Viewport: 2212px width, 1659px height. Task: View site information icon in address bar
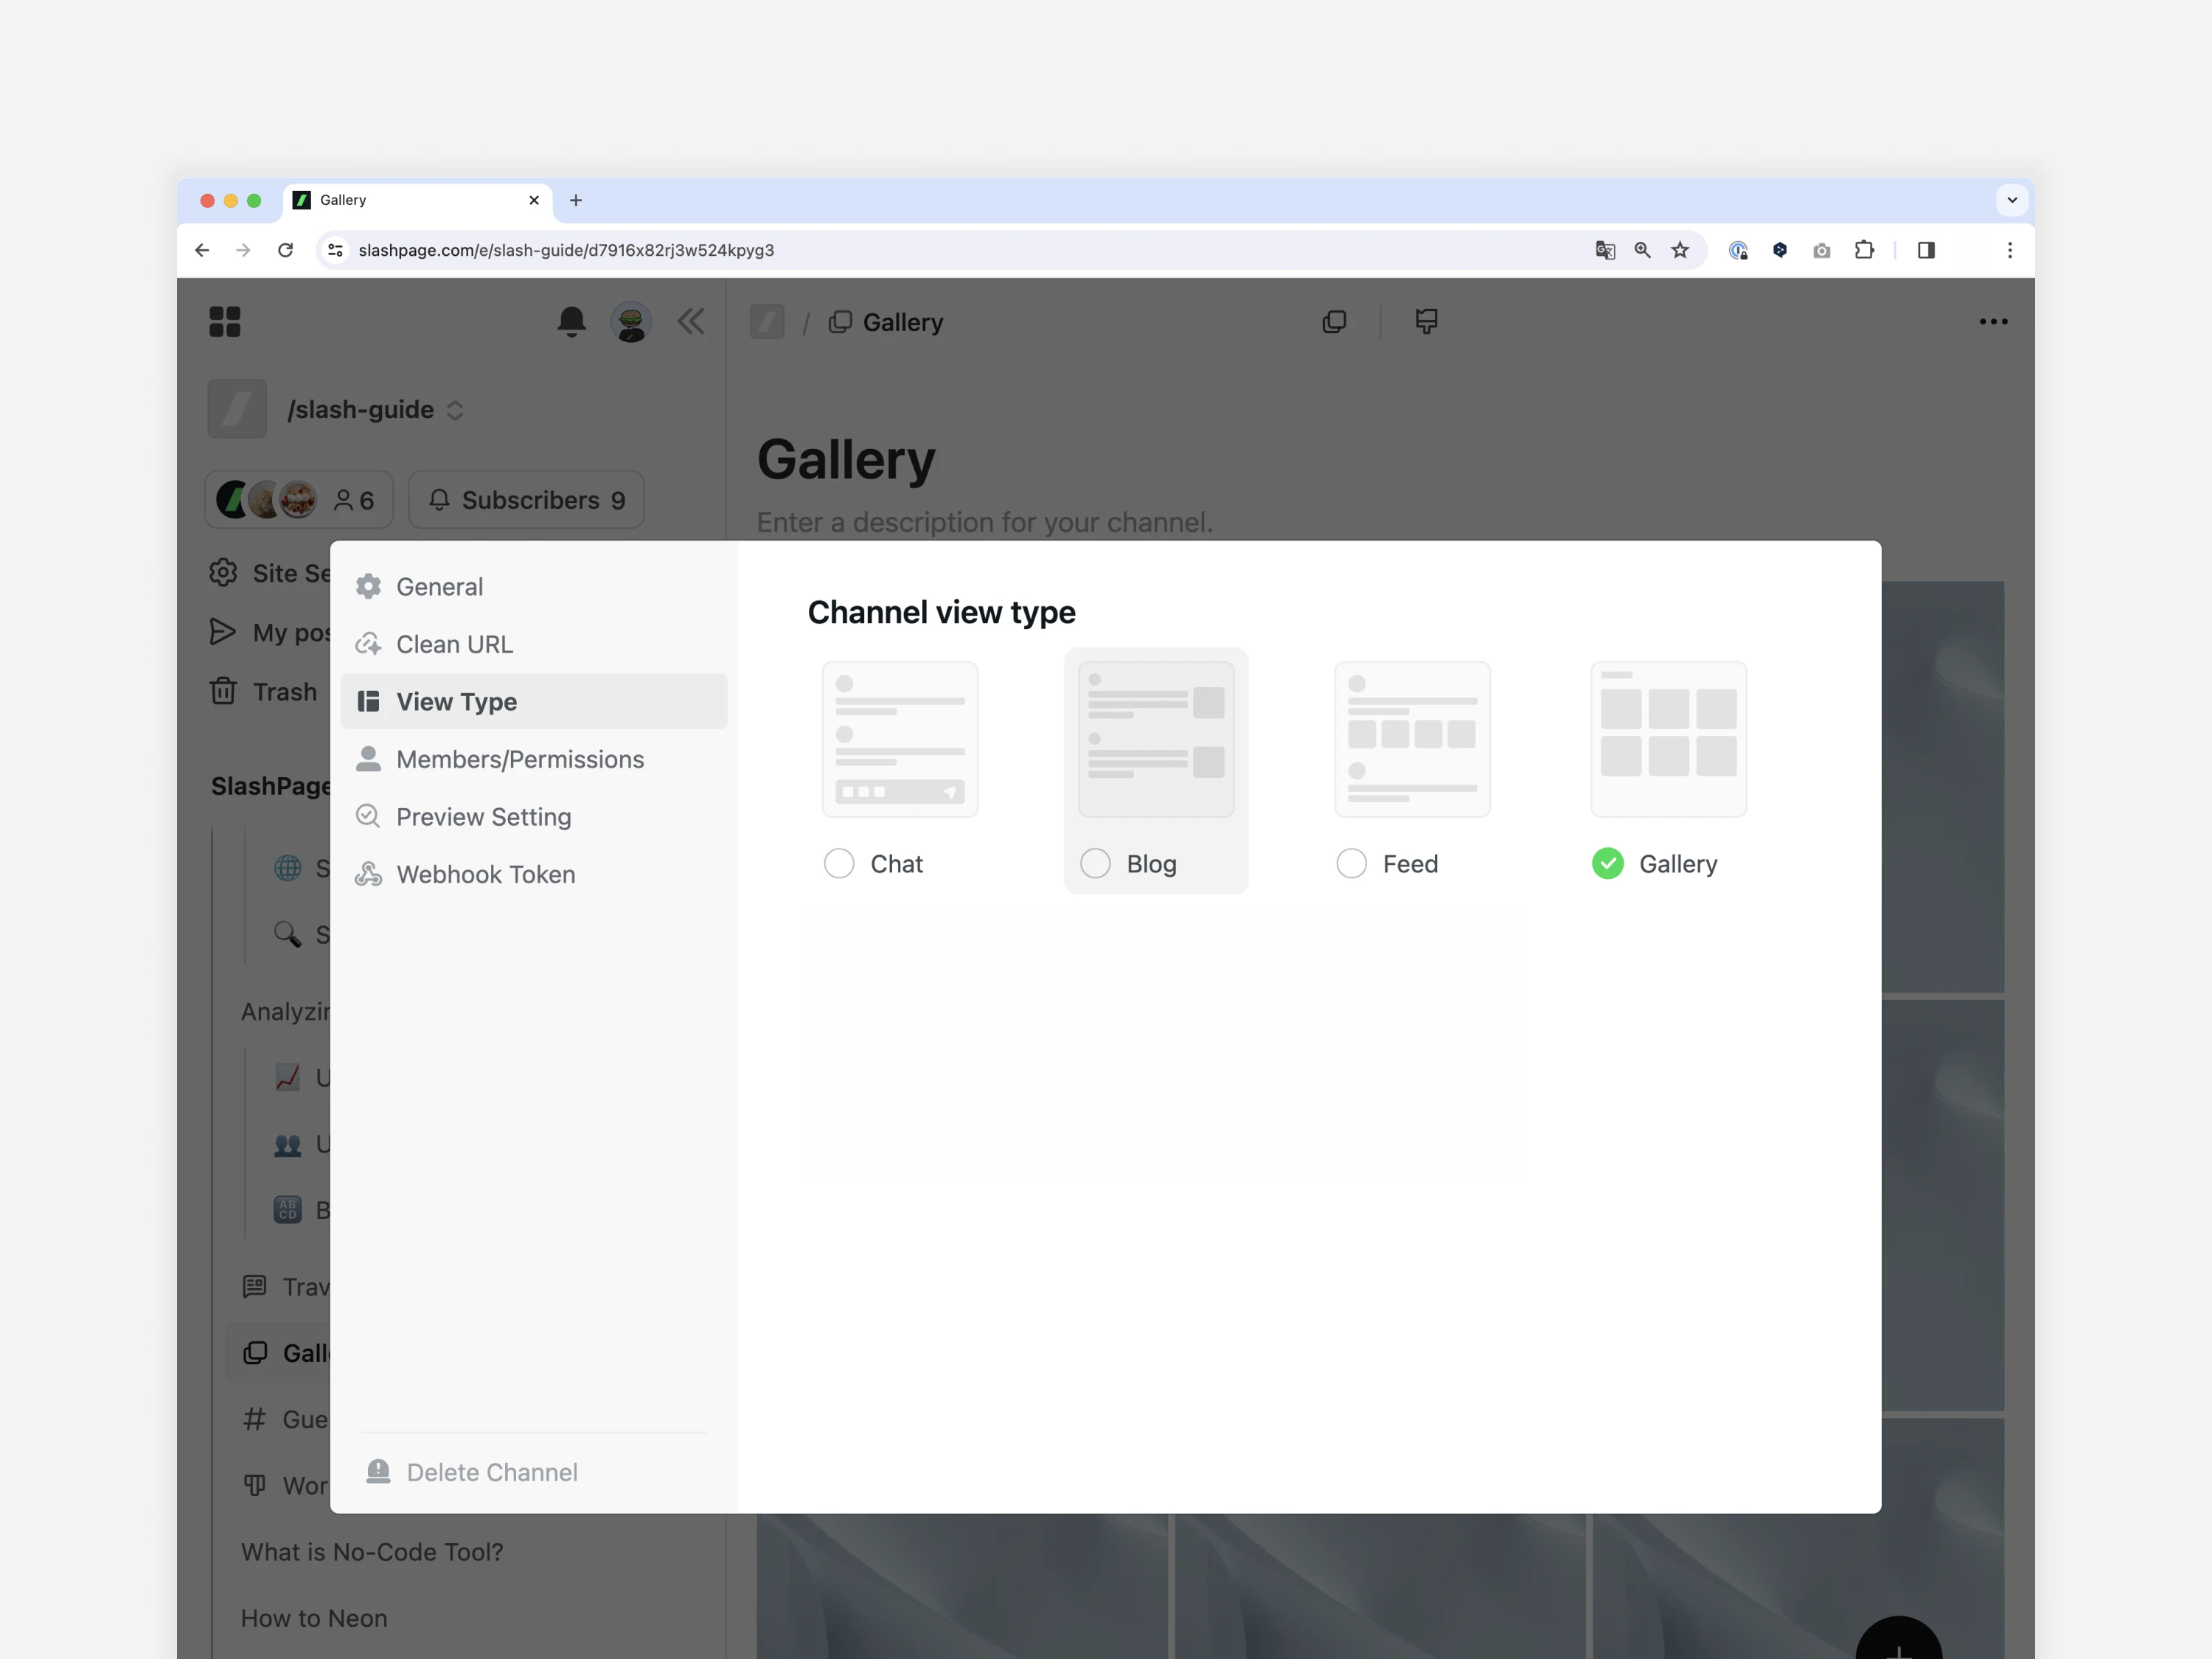point(336,250)
